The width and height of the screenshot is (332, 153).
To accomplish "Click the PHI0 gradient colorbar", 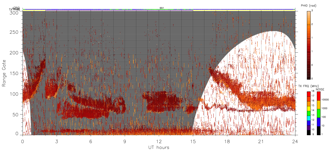I will coord(309,45).
